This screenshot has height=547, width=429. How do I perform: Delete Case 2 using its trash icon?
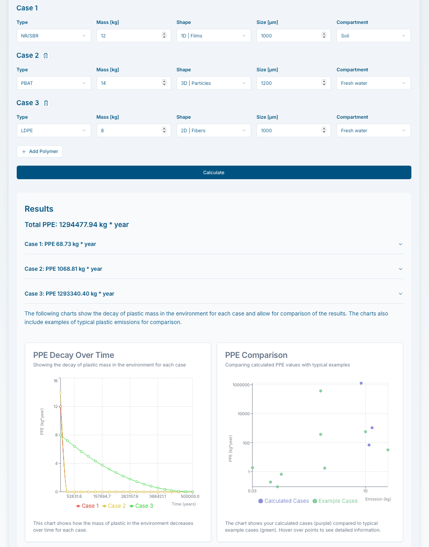[x=46, y=55]
